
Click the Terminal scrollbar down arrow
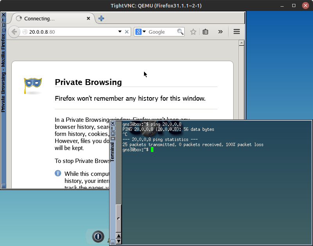pyautogui.click(x=119, y=241)
